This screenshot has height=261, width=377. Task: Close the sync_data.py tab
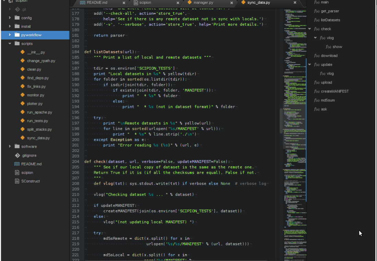pos(295,3)
